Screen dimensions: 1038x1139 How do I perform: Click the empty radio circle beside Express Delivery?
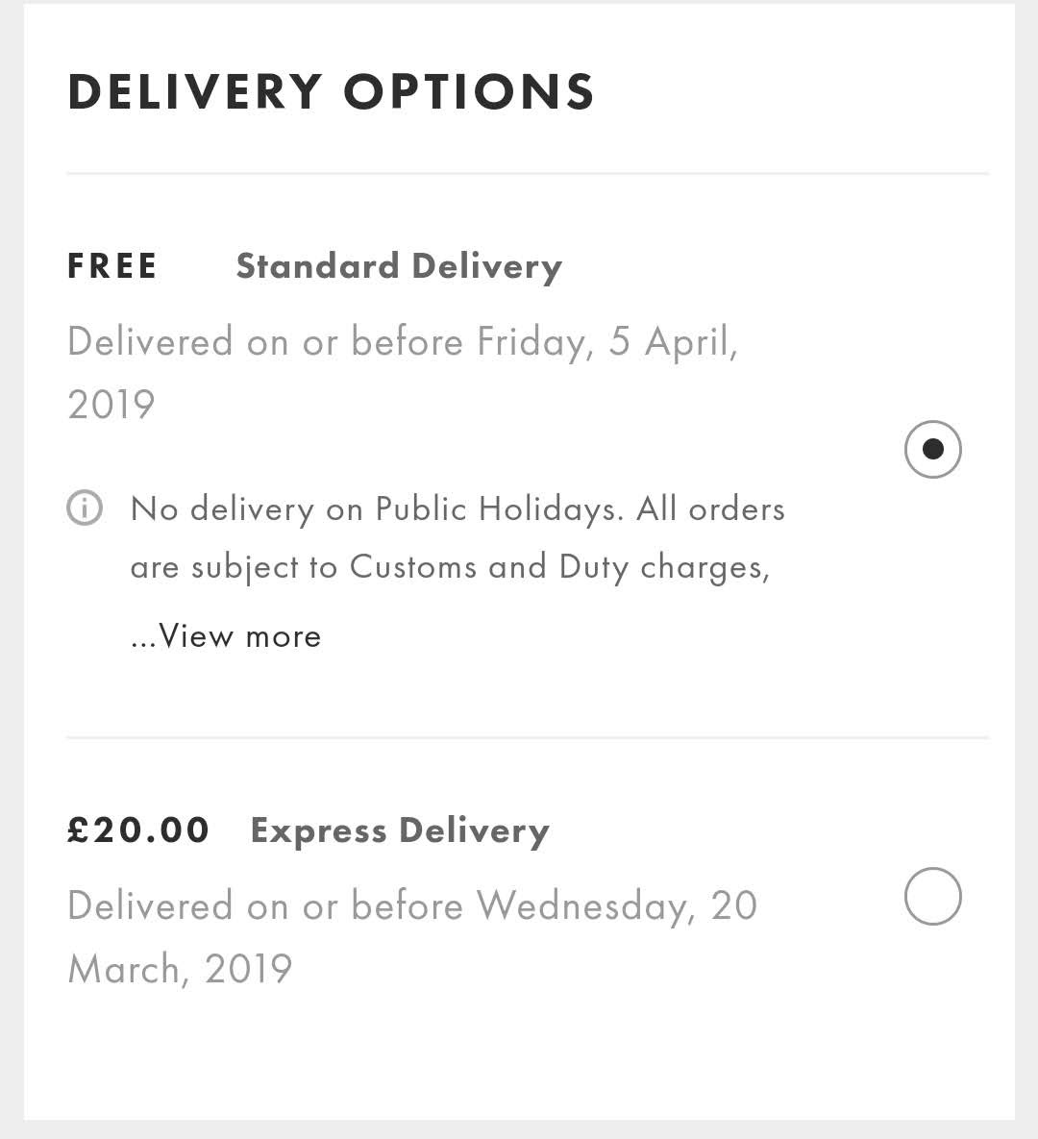tap(933, 896)
